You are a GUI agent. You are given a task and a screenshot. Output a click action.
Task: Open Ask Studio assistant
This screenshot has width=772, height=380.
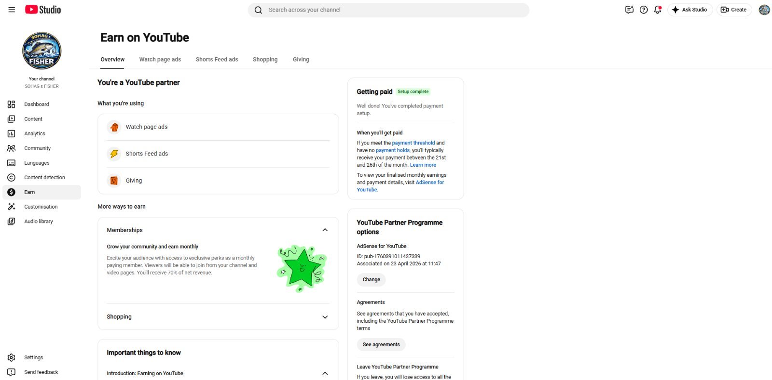[690, 10]
